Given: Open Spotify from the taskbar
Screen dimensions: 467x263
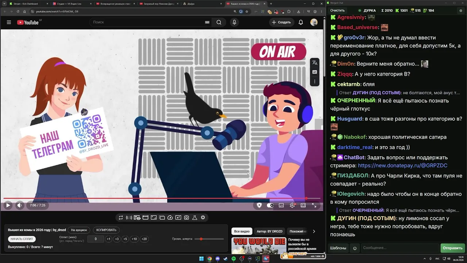Looking at the screenshot, I should point(233,259).
